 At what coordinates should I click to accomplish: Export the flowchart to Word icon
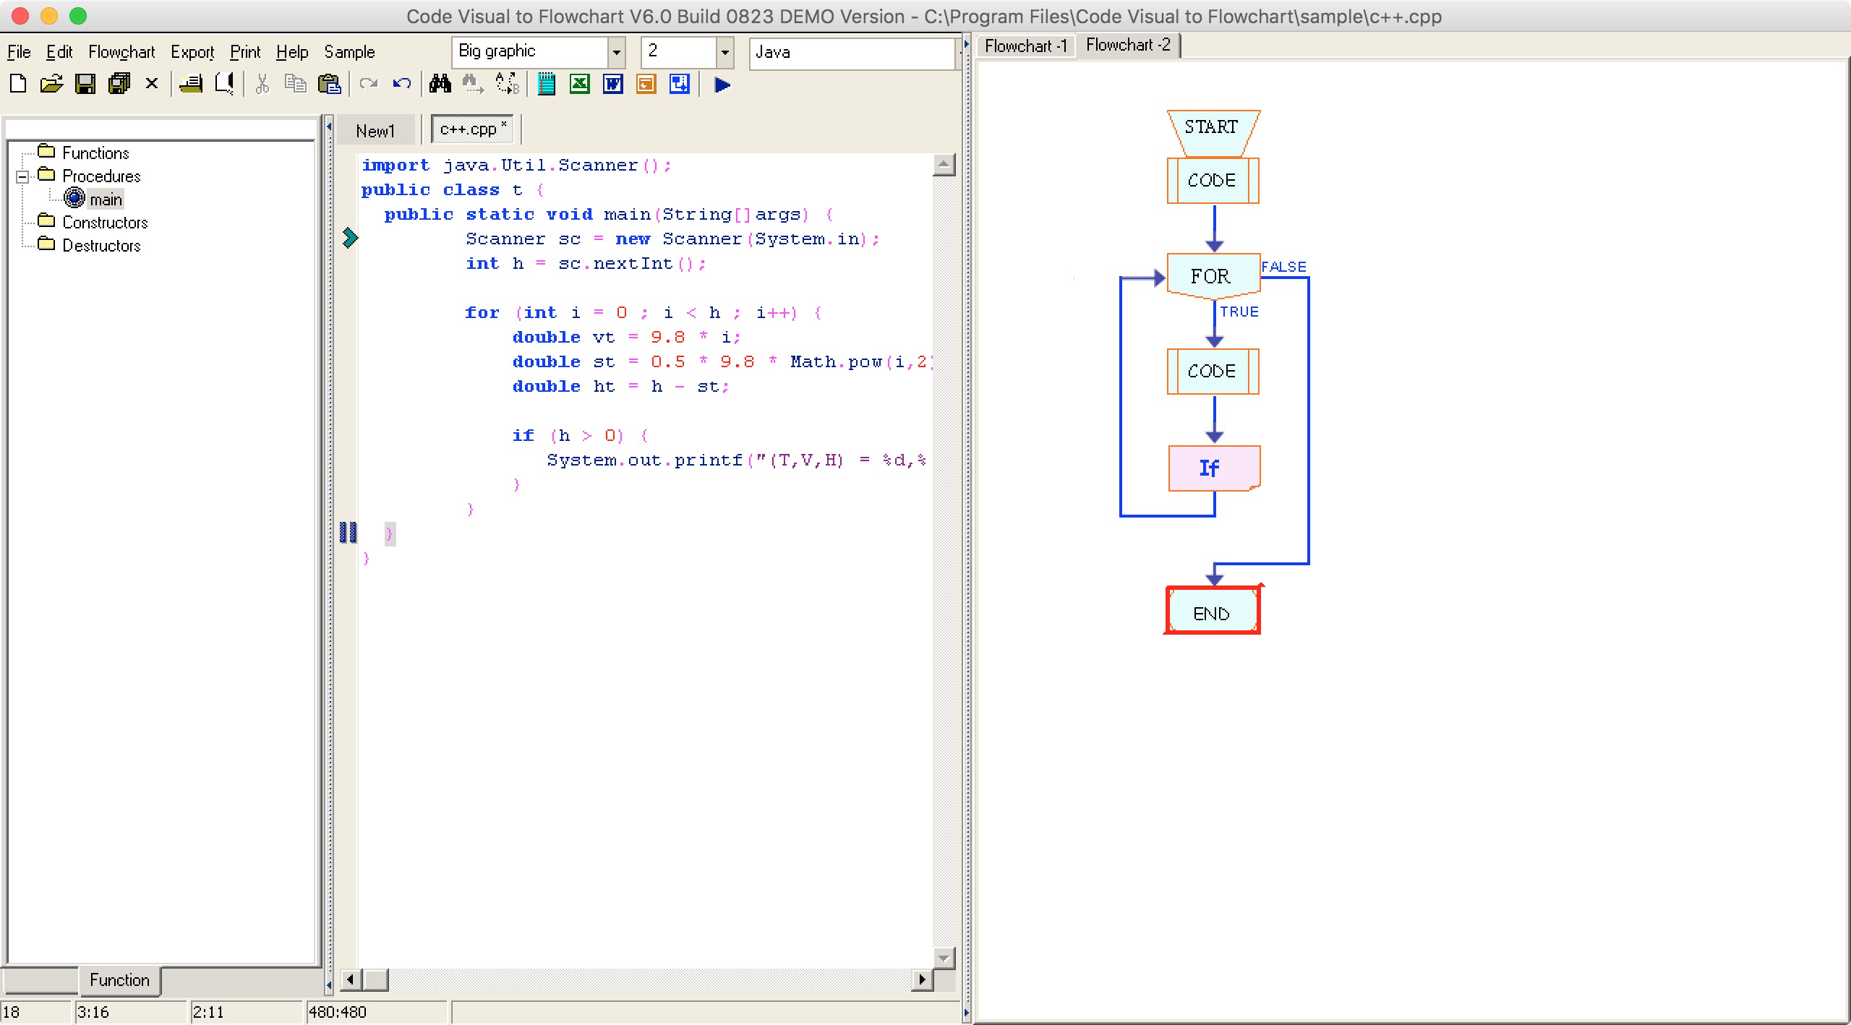[x=613, y=85]
